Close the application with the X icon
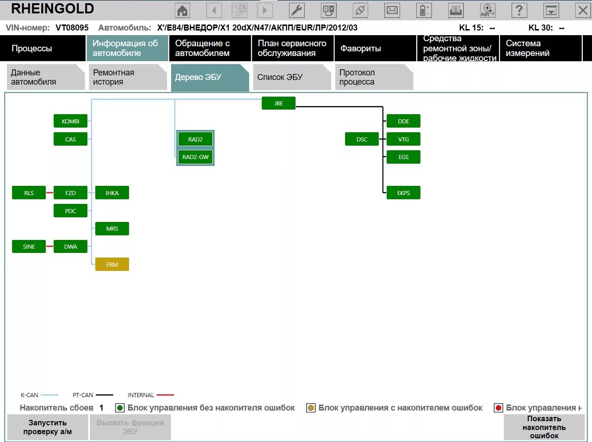Screen dimensions: 592x442 click(x=583, y=10)
